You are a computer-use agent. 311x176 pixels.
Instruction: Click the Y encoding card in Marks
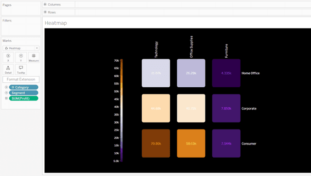click(21, 57)
